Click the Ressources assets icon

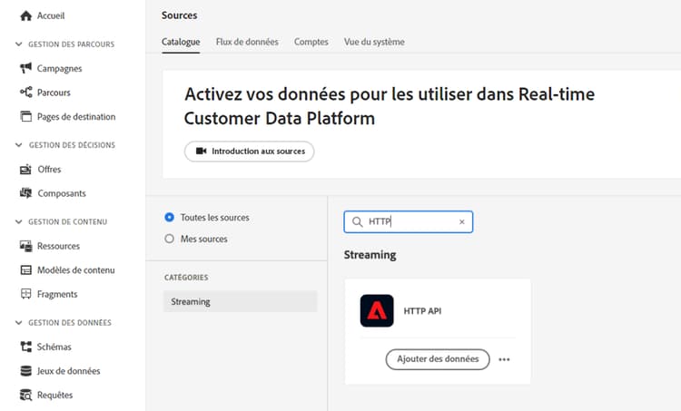pyautogui.click(x=26, y=246)
